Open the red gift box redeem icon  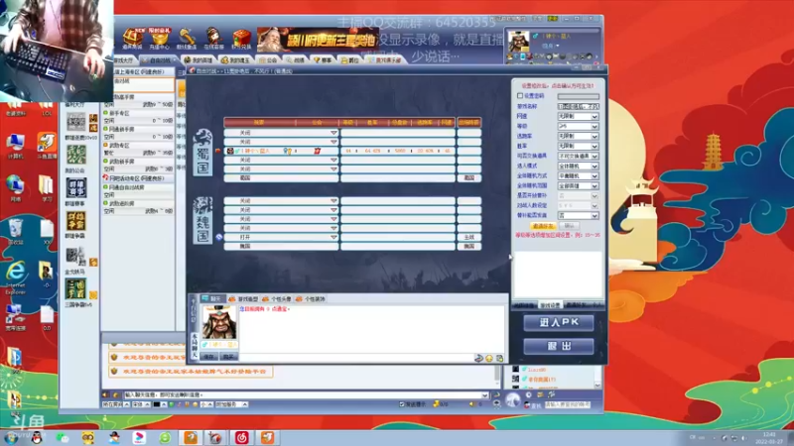(x=241, y=38)
